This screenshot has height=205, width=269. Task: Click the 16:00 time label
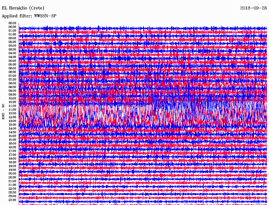[x=12, y=143]
